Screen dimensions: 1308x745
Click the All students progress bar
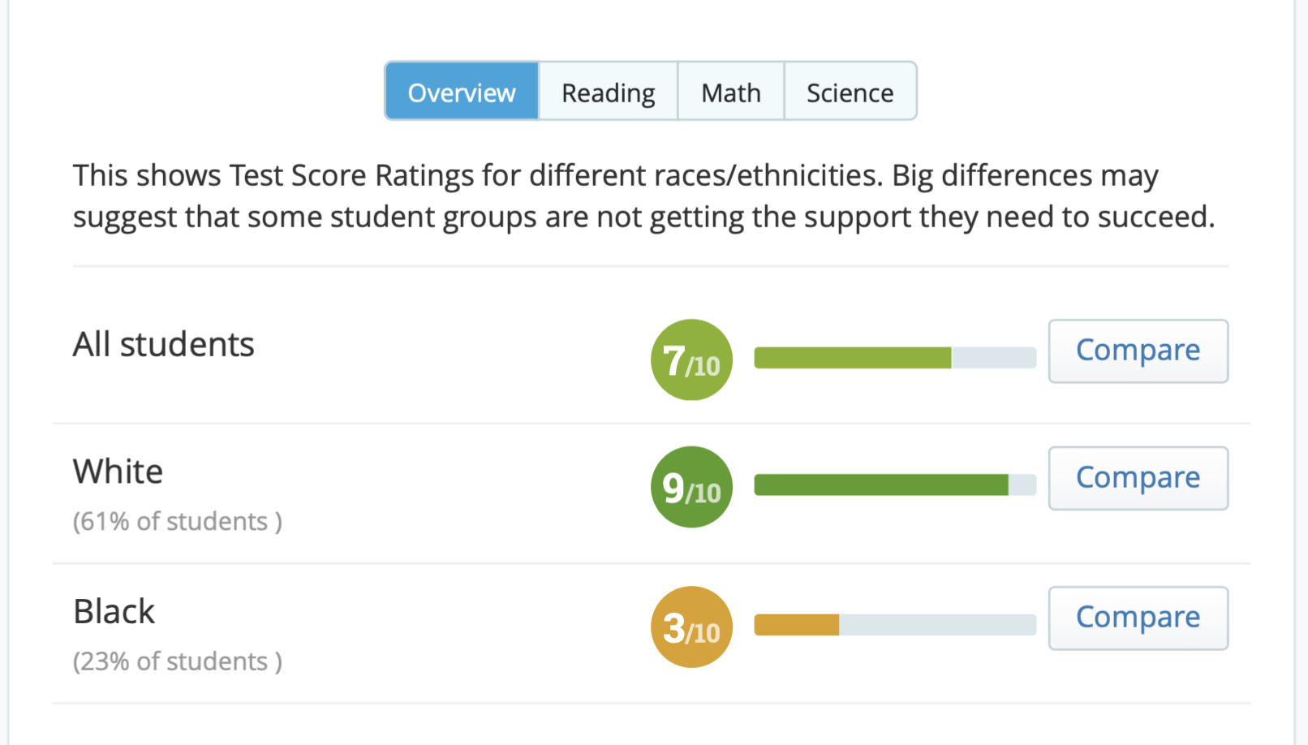pyautogui.click(x=895, y=358)
